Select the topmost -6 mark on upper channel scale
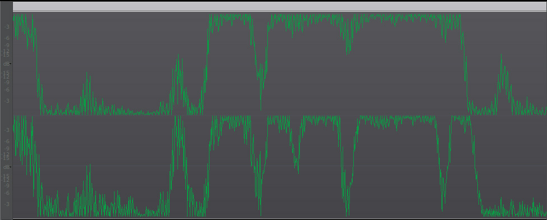Screen dimensions: 547x220 pos(7,38)
